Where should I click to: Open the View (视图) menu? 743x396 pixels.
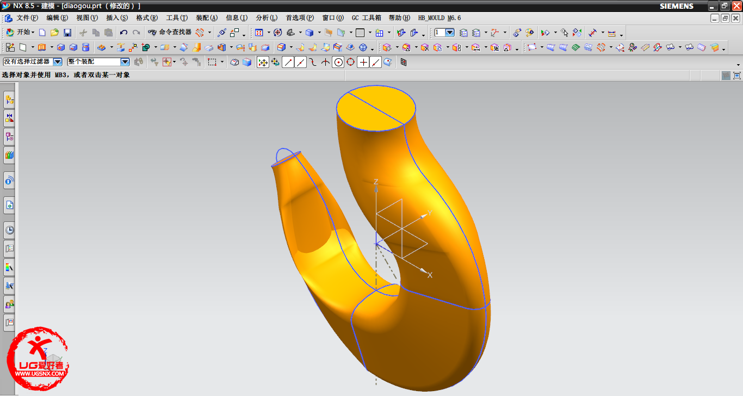pos(87,18)
